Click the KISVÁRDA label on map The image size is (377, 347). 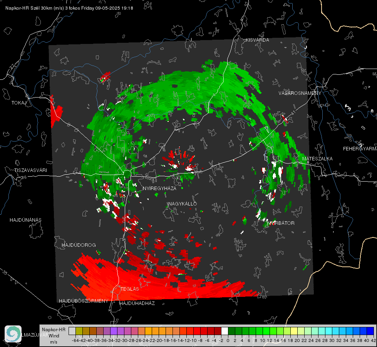point(257,40)
